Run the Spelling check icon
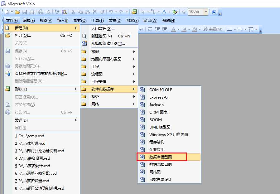 [57, 12]
